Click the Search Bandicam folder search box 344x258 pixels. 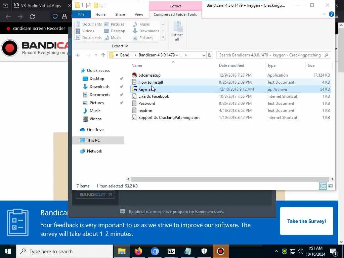click(273, 55)
